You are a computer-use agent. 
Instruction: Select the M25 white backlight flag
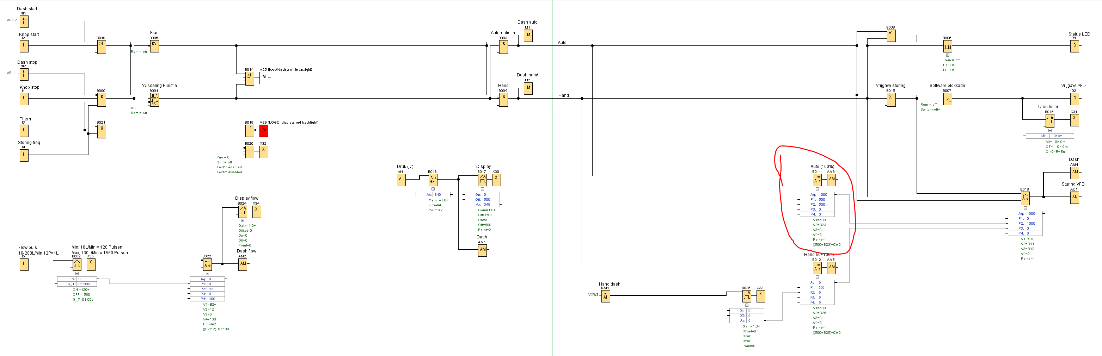tap(264, 78)
